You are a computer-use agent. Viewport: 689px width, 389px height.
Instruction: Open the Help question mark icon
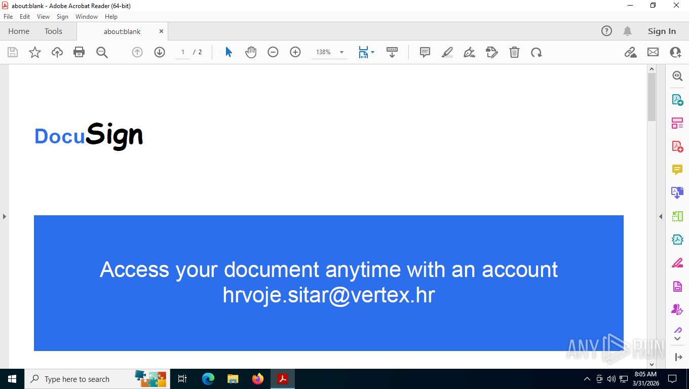[x=606, y=31]
